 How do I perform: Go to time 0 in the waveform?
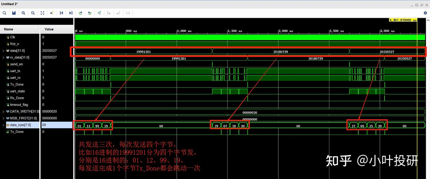coord(62,13)
